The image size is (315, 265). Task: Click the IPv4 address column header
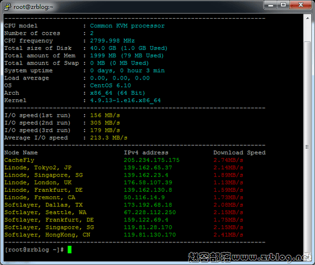146,153
